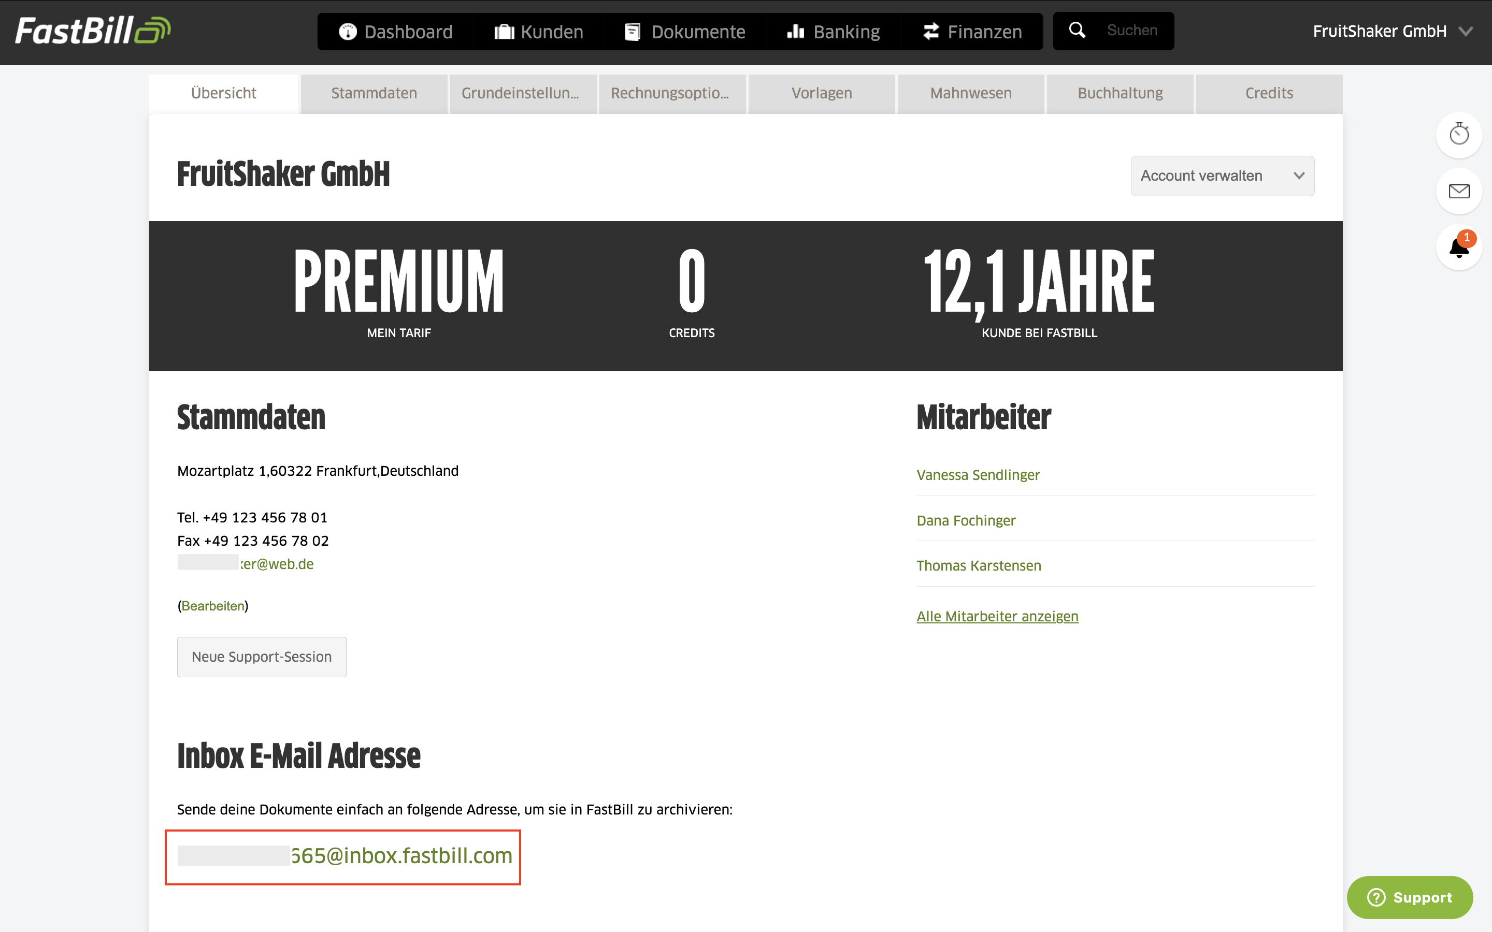
Task: Switch to the Mahnwesen tab
Action: [x=970, y=93]
